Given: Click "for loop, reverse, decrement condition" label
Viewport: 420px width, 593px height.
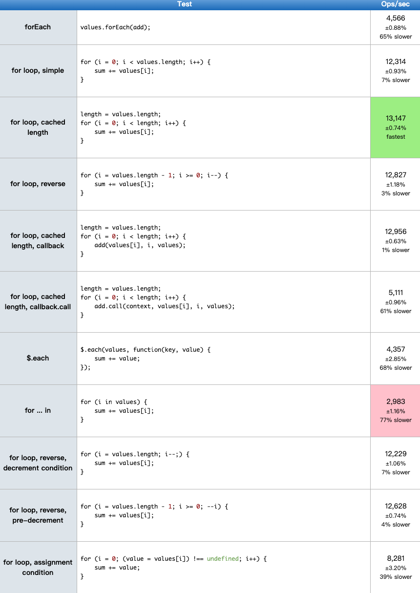Looking at the screenshot, I should [38, 463].
